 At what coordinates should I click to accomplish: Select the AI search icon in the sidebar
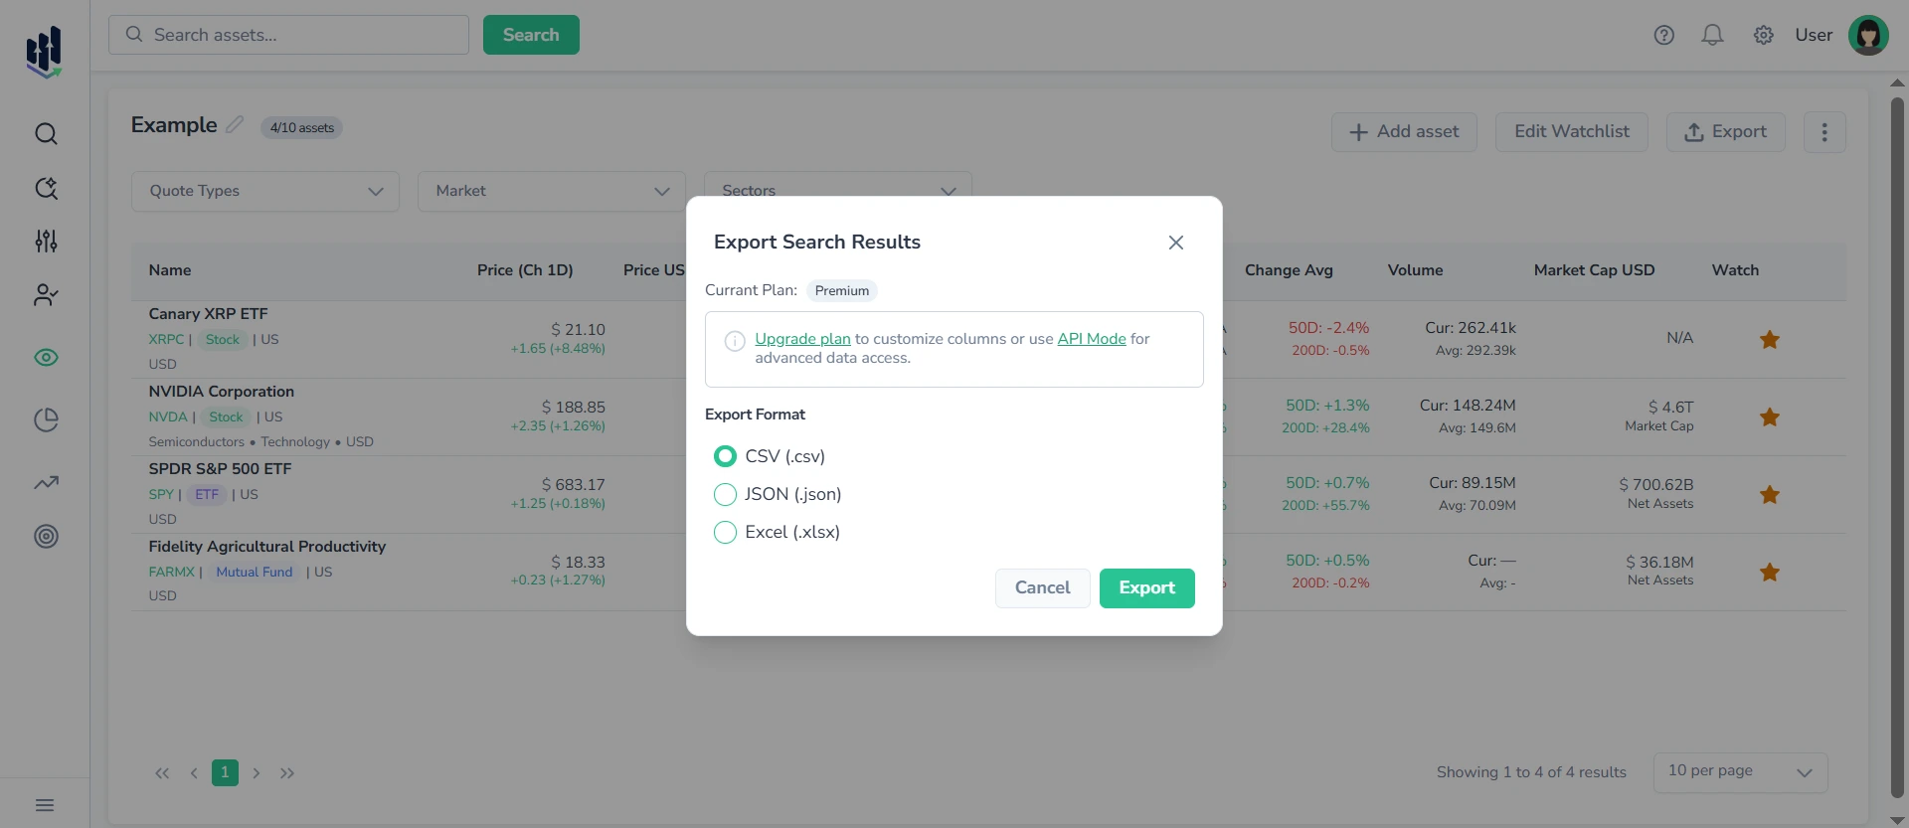pyautogui.click(x=46, y=188)
